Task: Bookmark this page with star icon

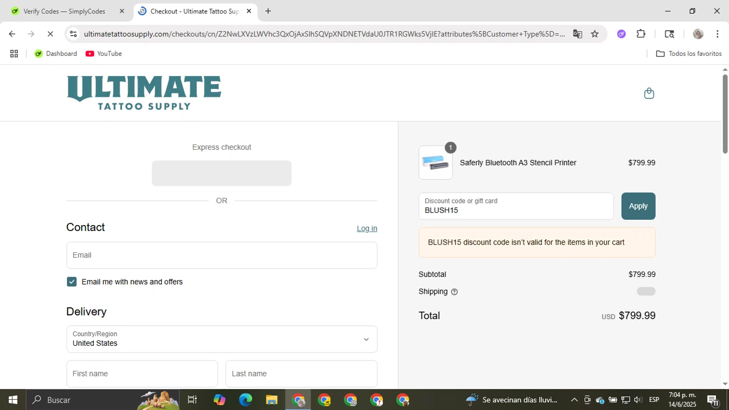Action: [x=595, y=34]
